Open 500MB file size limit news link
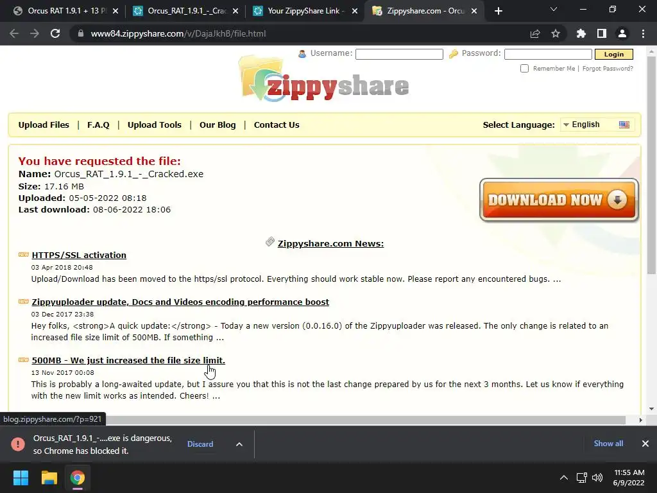Image resolution: width=657 pixels, height=493 pixels. tap(128, 360)
